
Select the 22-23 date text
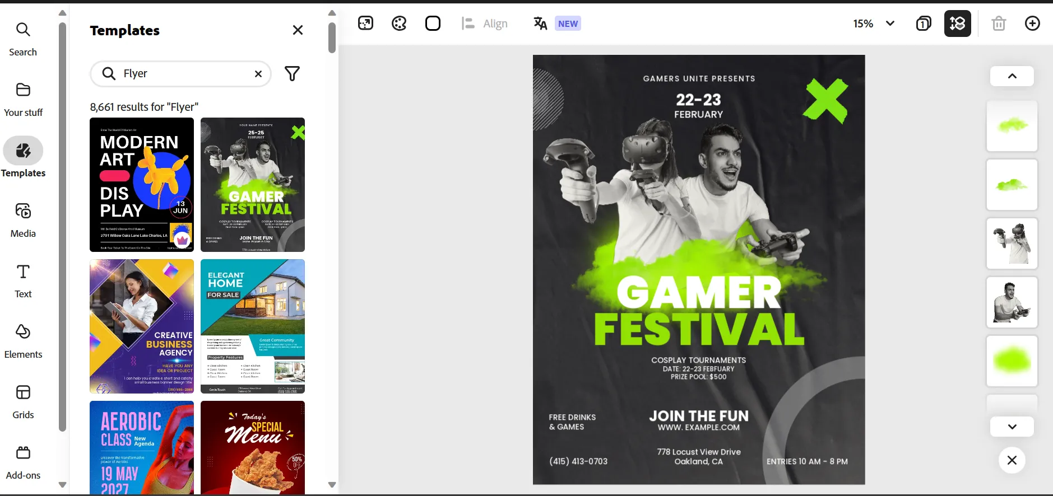[x=698, y=100]
